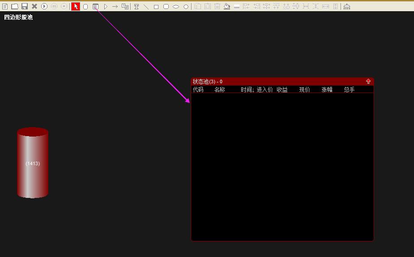The width and height of the screenshot is (414, 257).
Task: Select the ellipse shape tool
Action: [176, 7]
